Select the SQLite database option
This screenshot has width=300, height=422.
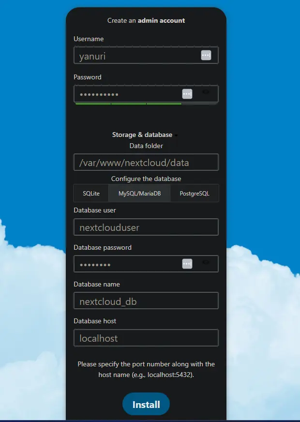point(91,193)
